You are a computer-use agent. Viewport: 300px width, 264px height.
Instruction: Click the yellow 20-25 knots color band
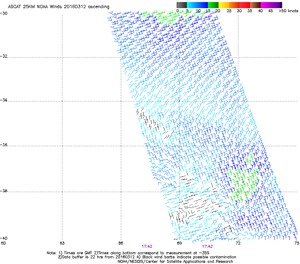224,5
